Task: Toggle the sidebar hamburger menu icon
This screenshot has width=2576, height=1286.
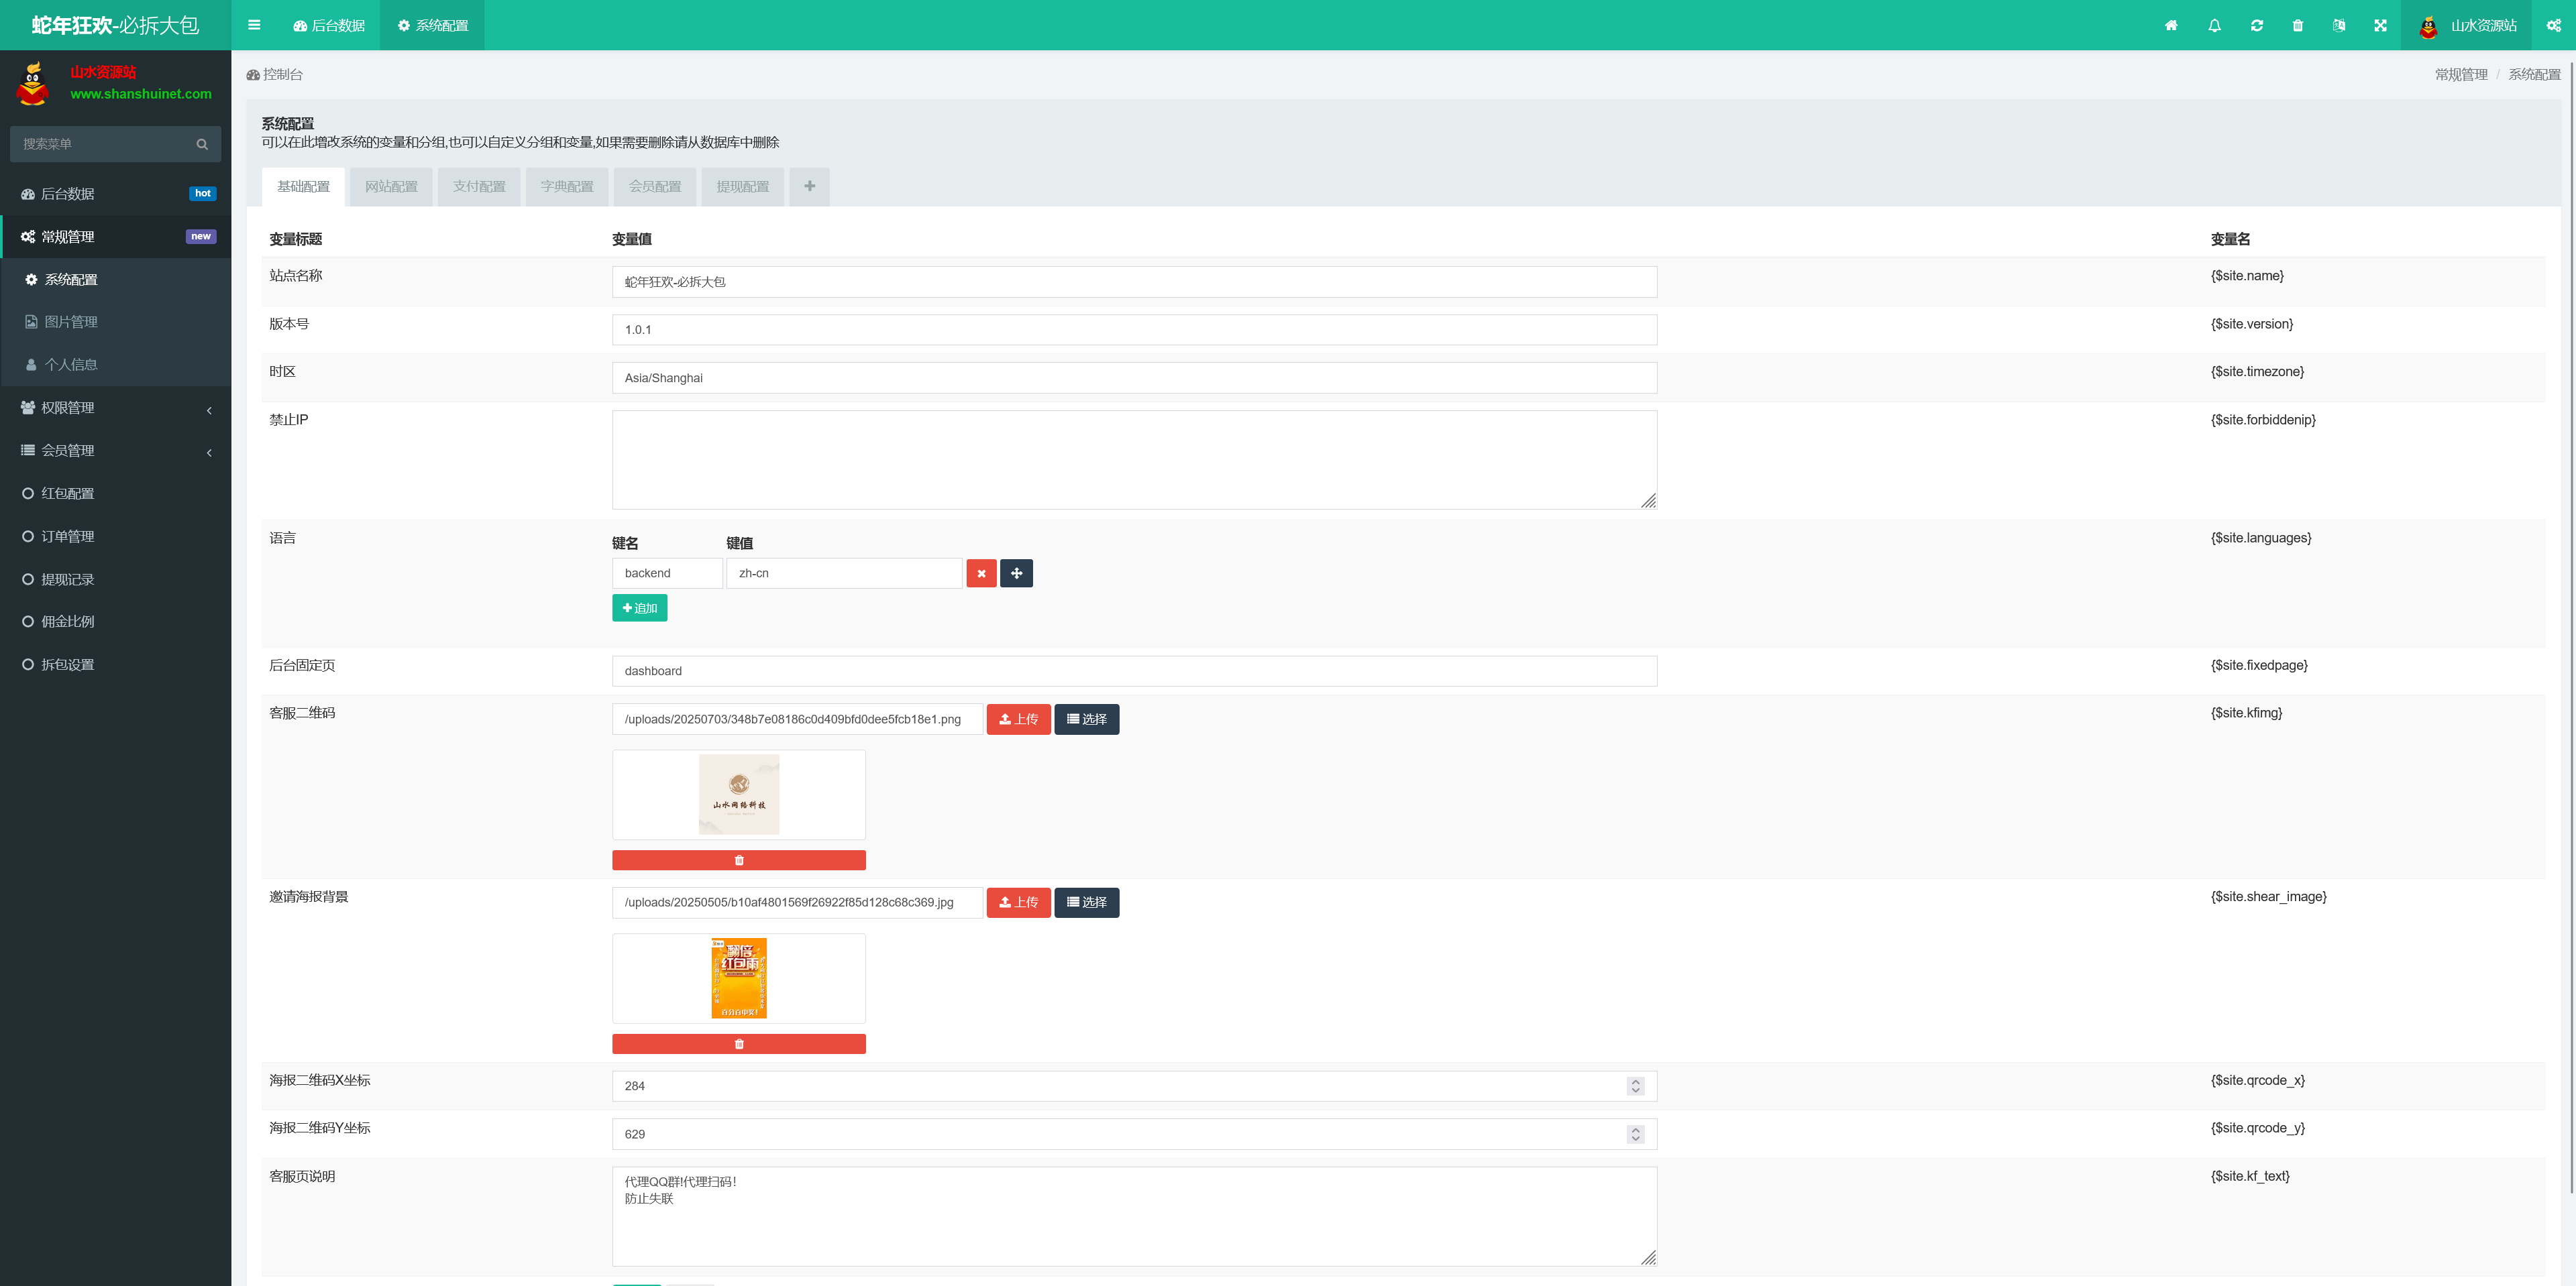Action: tap(254, 26)
